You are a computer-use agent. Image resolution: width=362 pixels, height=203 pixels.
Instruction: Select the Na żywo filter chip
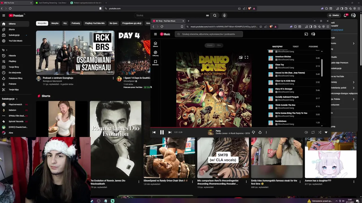[113, 23]
